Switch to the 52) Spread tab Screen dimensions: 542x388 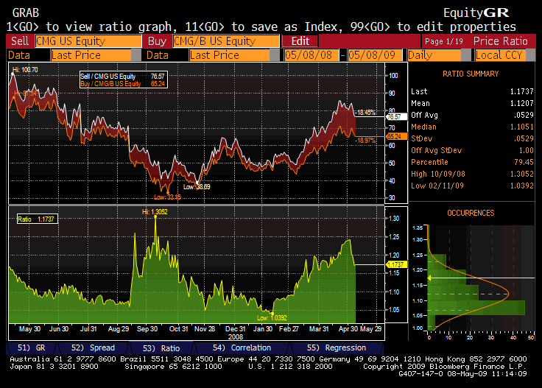(93, 348)
